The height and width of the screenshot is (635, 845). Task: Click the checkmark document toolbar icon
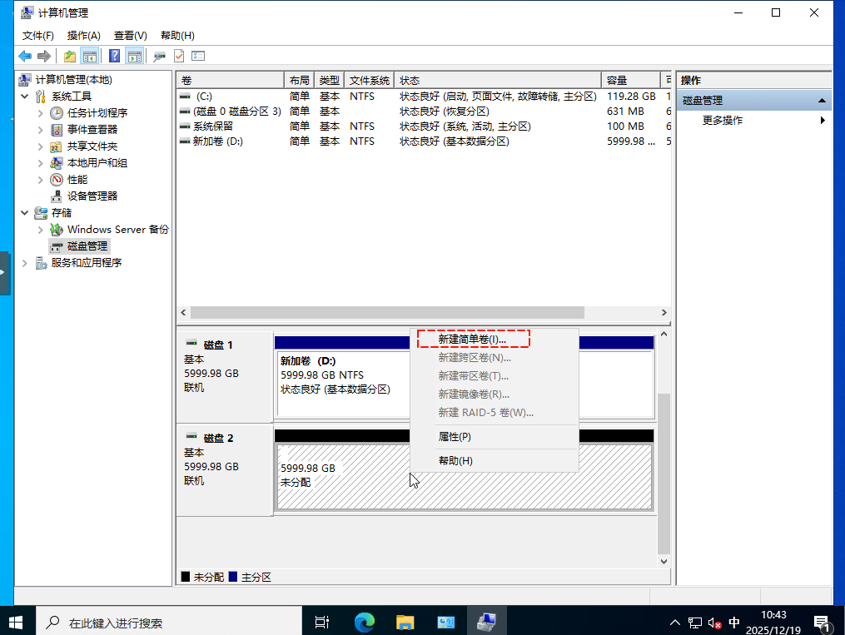point(178,56)
